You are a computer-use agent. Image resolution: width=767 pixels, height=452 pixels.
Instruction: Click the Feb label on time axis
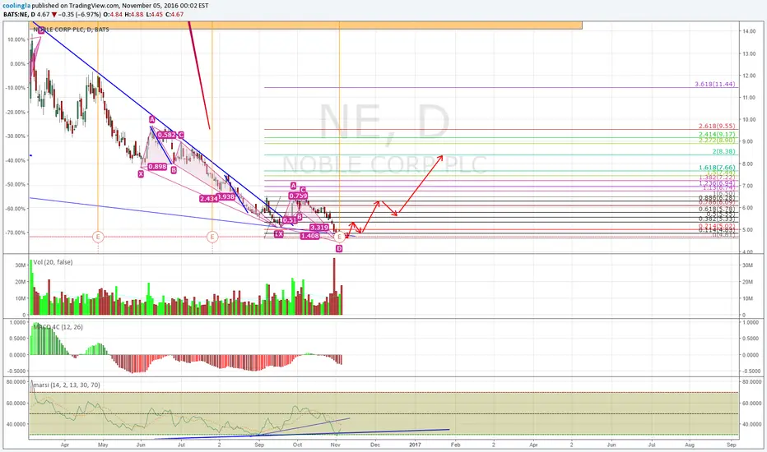pos(455,445)
